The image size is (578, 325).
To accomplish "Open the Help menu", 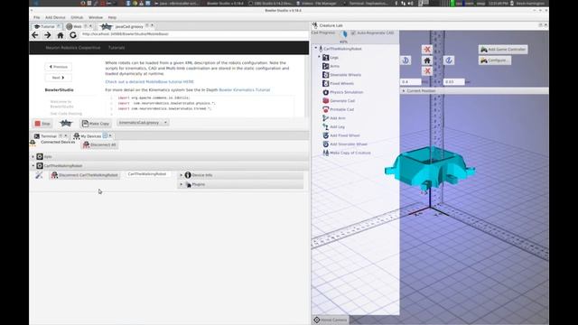I will (112, 17).
